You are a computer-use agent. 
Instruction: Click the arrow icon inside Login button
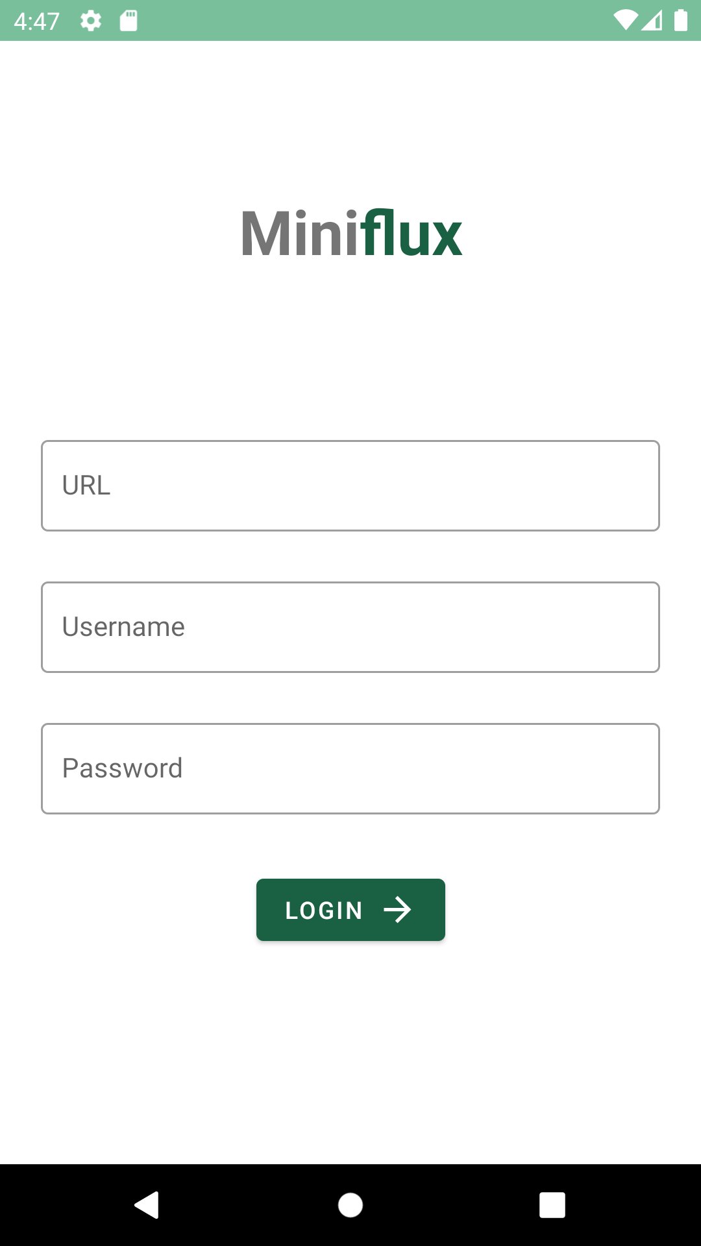[x=397, y=910]
